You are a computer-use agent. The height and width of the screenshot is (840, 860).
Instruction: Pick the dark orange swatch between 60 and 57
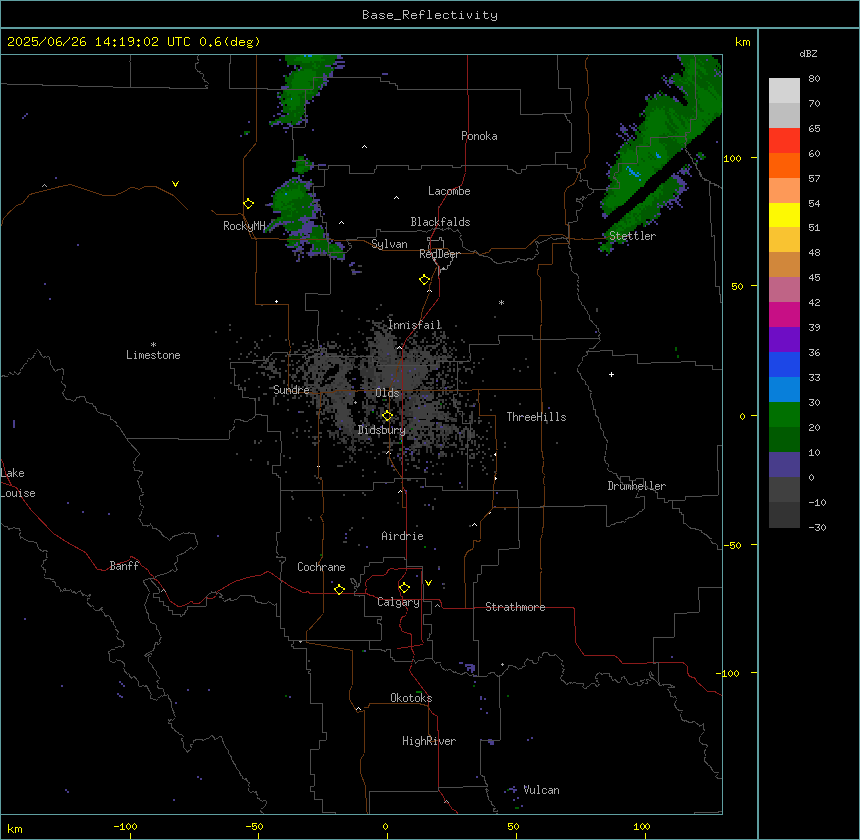[784, 166]
